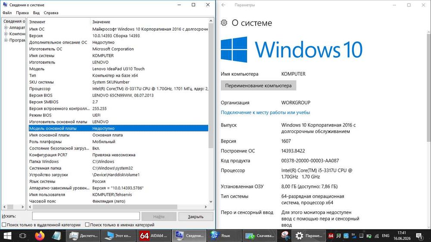Click the Значение column header
Image resolution: width=431 pixels, height=242 pixels.
[149, 22]
